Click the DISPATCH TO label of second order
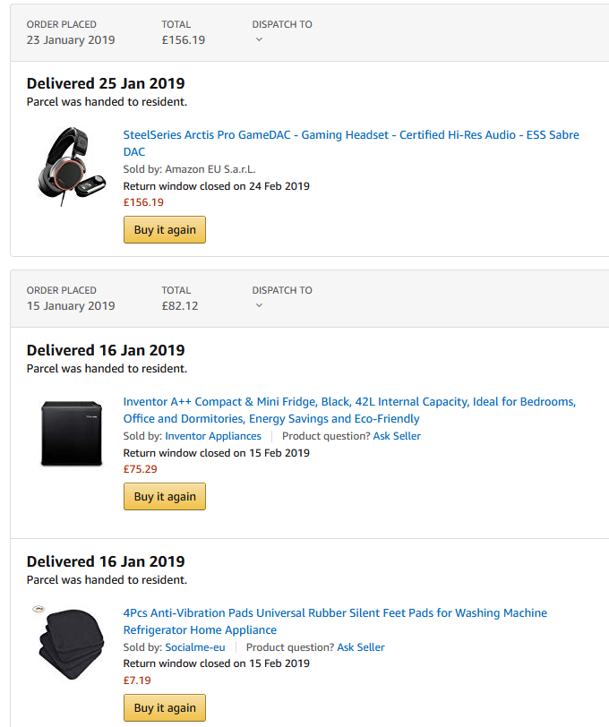This screenshot has height=727, width=609. (x=282, y=290)
